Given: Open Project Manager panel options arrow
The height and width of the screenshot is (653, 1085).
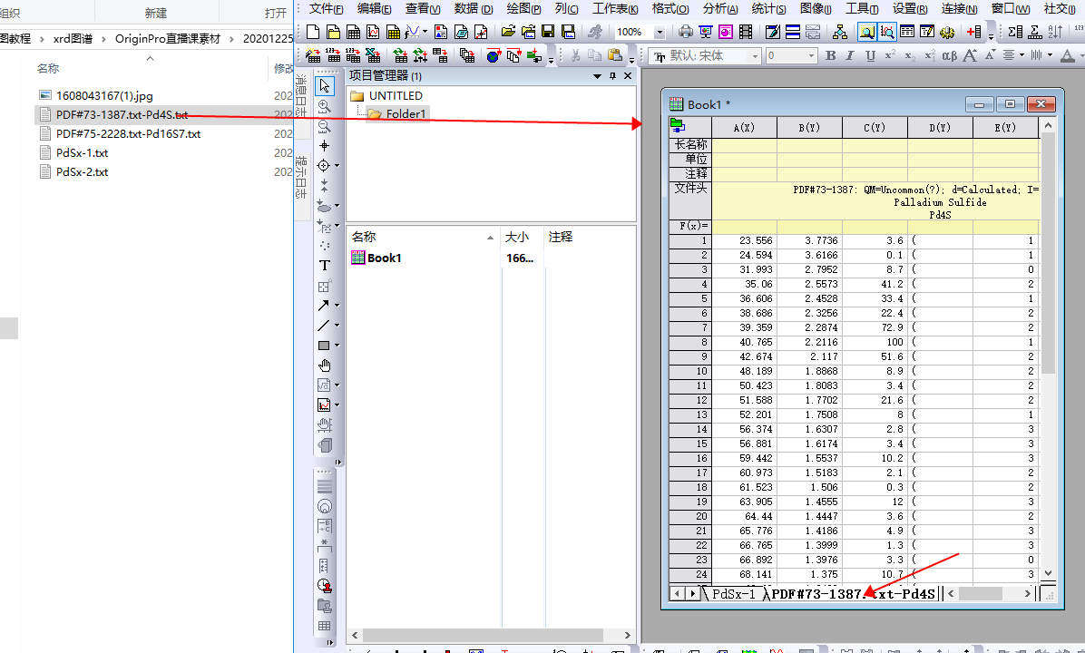Looking at the screenshot, I should pos(597,76).
